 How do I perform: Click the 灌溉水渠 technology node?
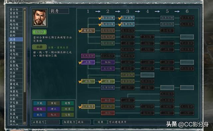coord(127,81)
